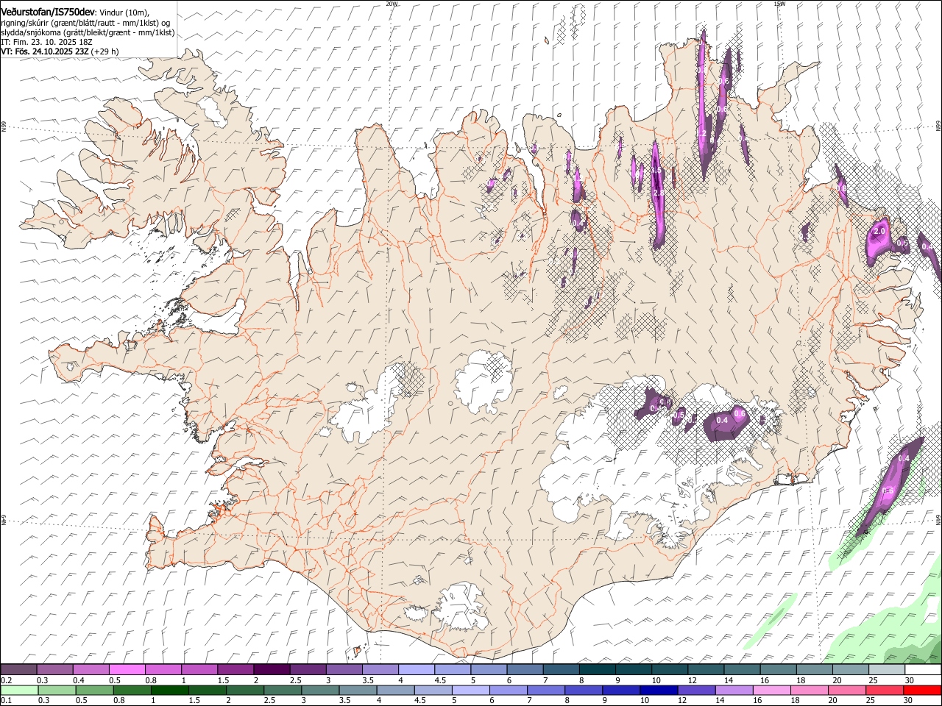Pick the white swatch above snow legend 30
The image size is (942, 706).
click(x=923, y=670)
